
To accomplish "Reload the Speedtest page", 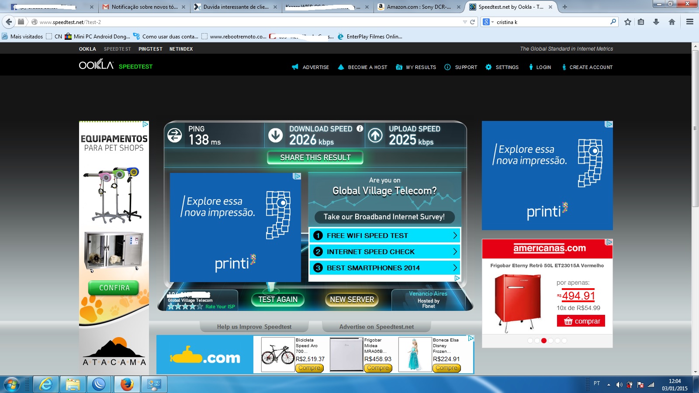I will click(x=472, y=22).
